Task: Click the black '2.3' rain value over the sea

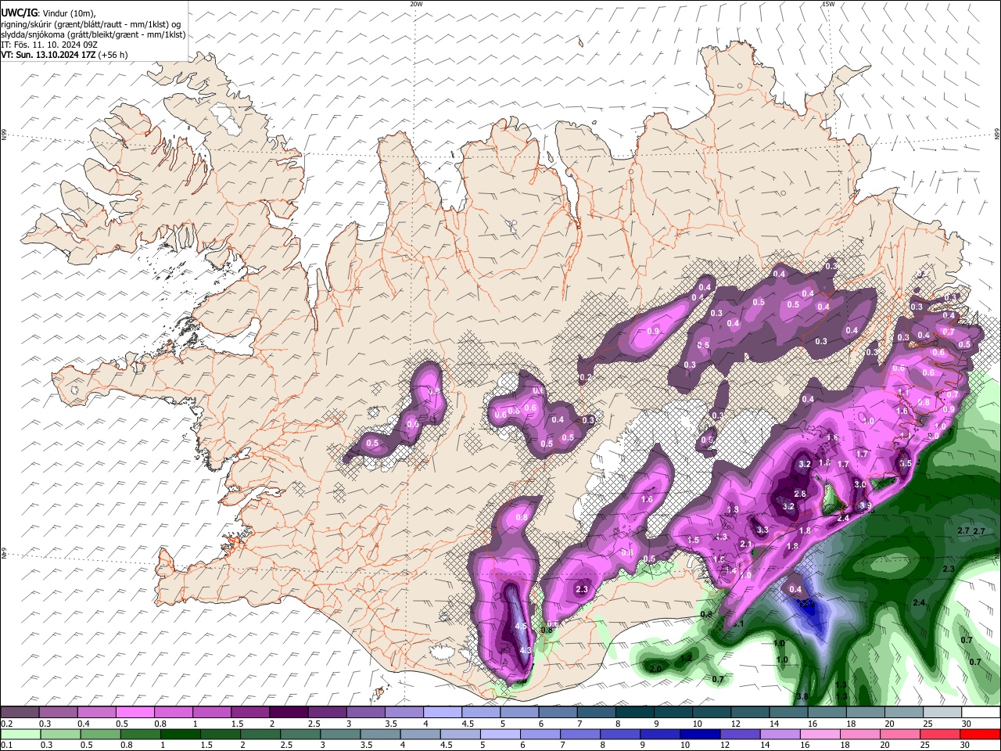Action: [949, 569]
